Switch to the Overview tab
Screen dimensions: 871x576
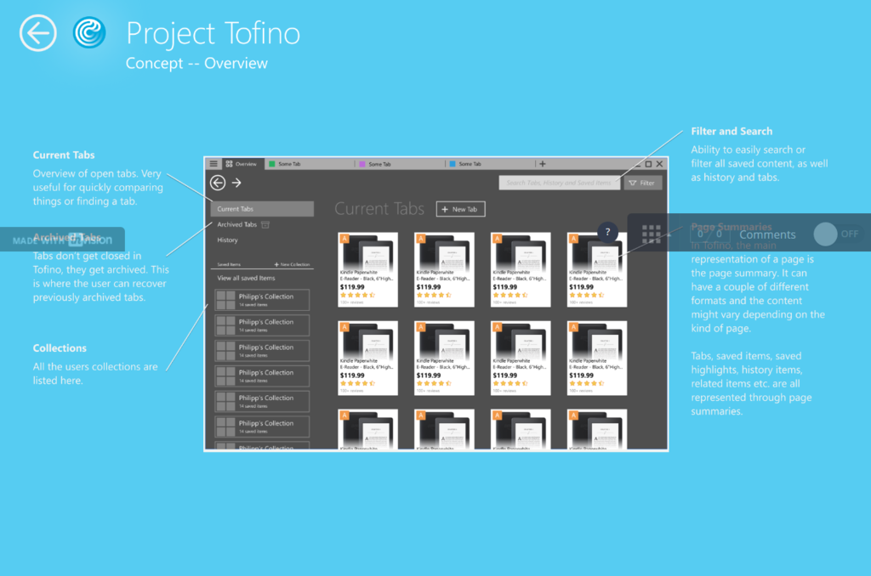pyautogui.click(x=242, y=164)
